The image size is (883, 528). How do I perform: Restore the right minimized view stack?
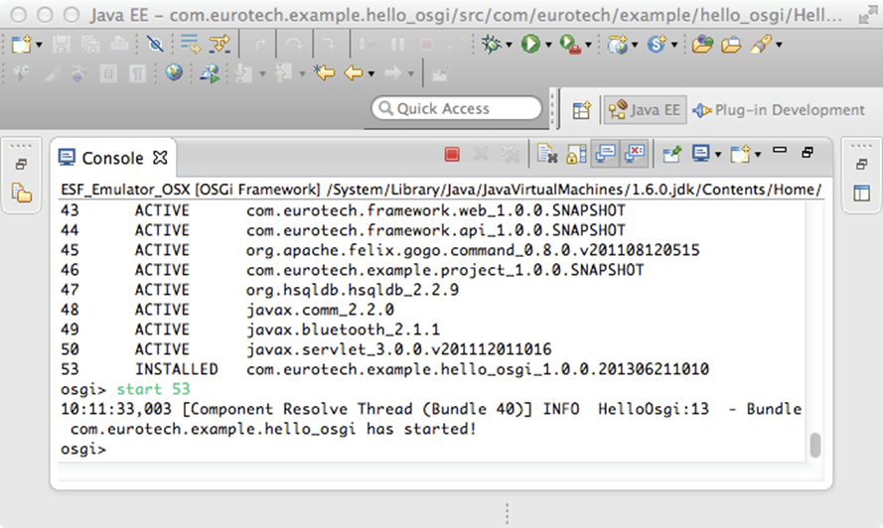point(861,165)
